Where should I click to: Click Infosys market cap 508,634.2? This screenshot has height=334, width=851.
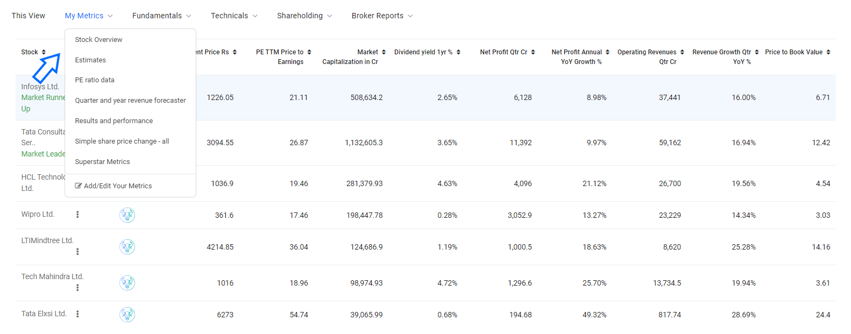tap(367, 98)
